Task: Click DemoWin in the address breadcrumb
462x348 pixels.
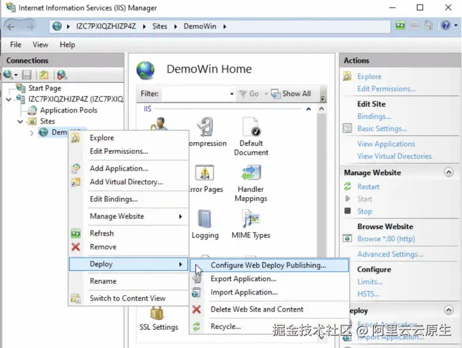Action: [200, 27]
